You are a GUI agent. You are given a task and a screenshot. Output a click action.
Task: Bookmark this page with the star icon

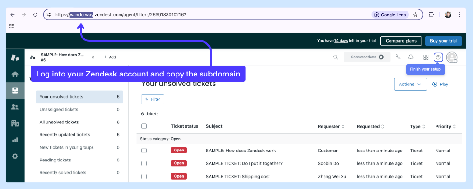point(416,15)
